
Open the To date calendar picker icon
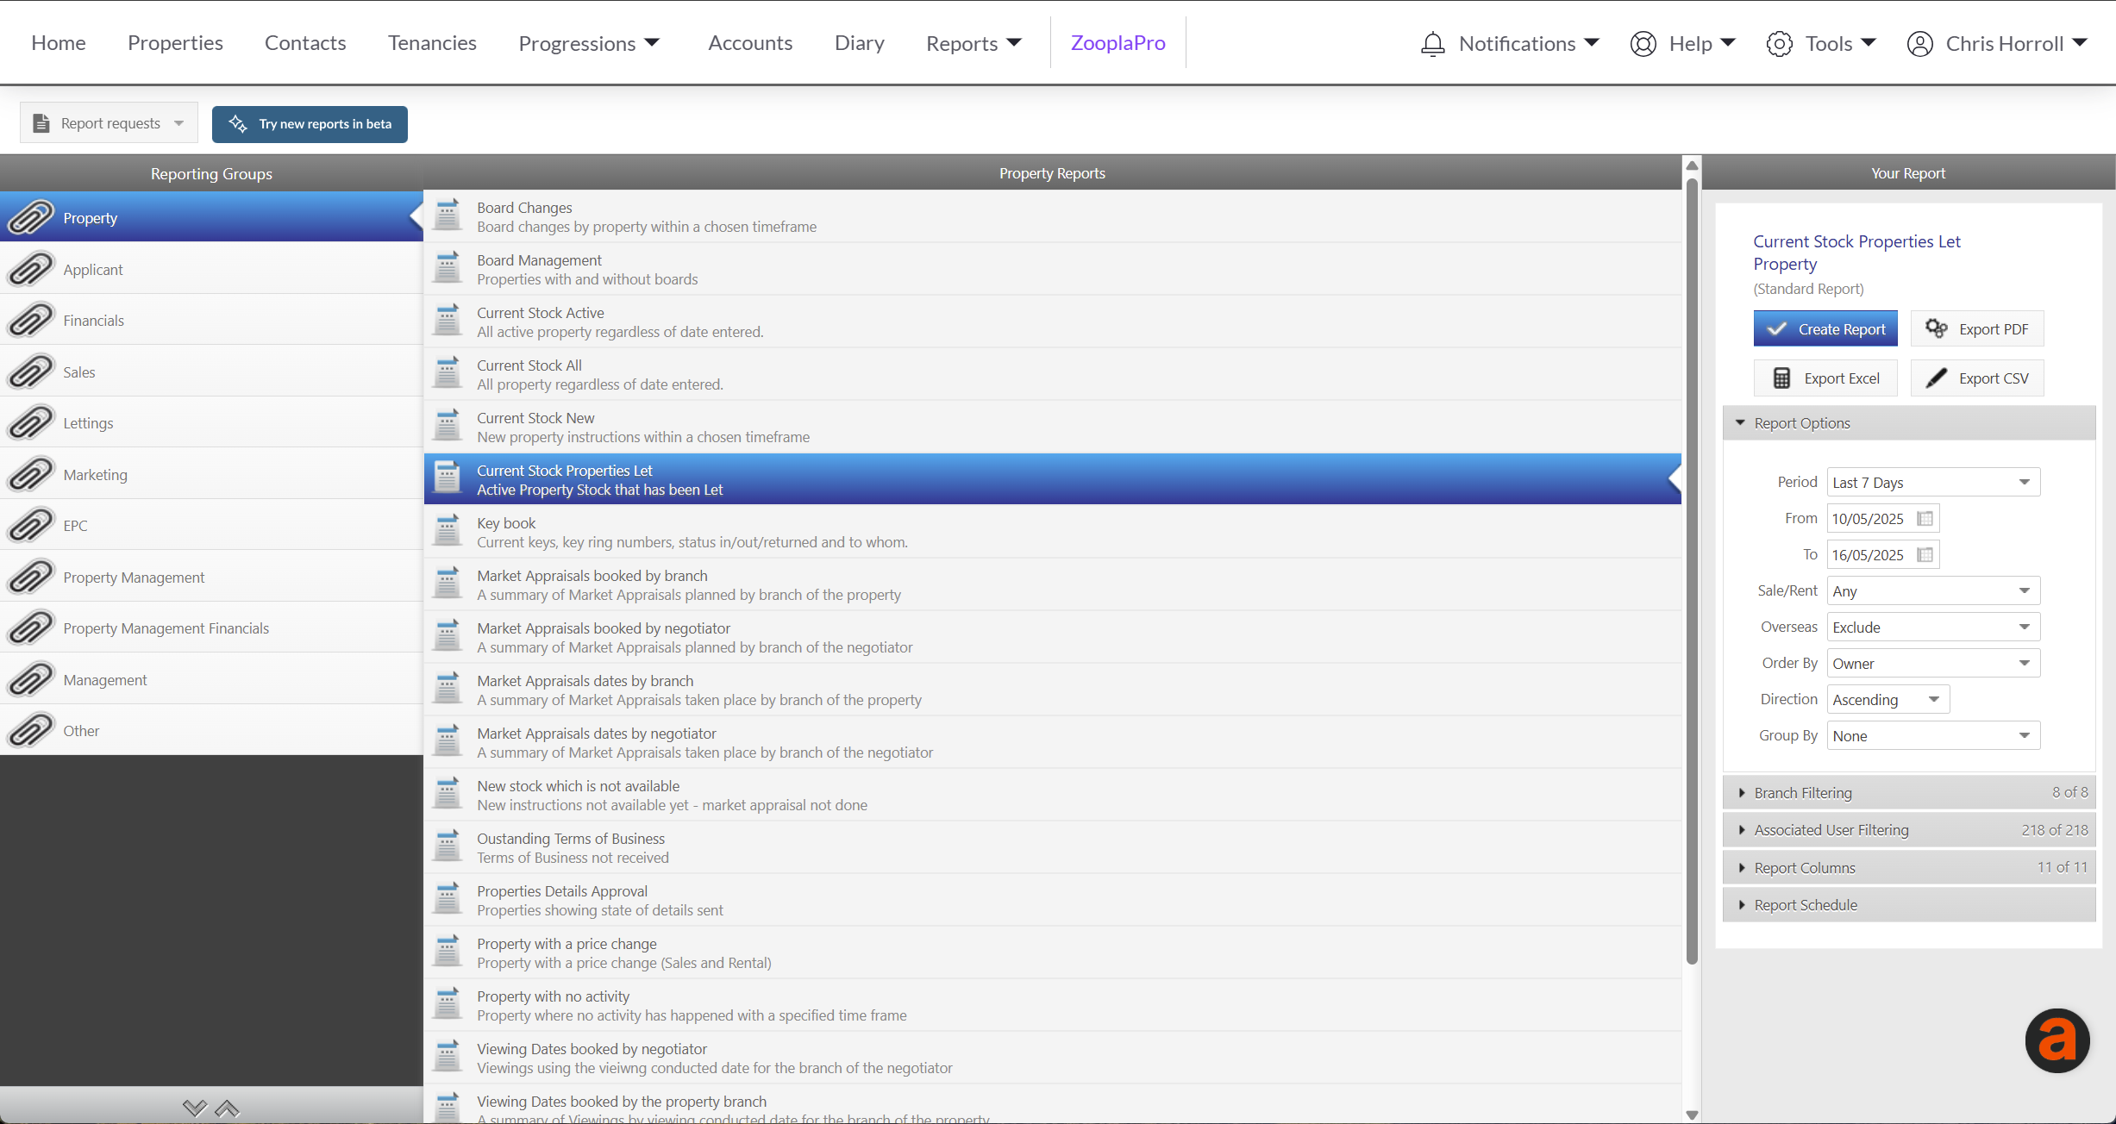[x=1925, y=554]
